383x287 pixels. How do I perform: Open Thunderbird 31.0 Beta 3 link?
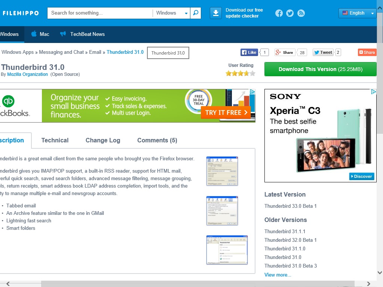click(291, 266)
